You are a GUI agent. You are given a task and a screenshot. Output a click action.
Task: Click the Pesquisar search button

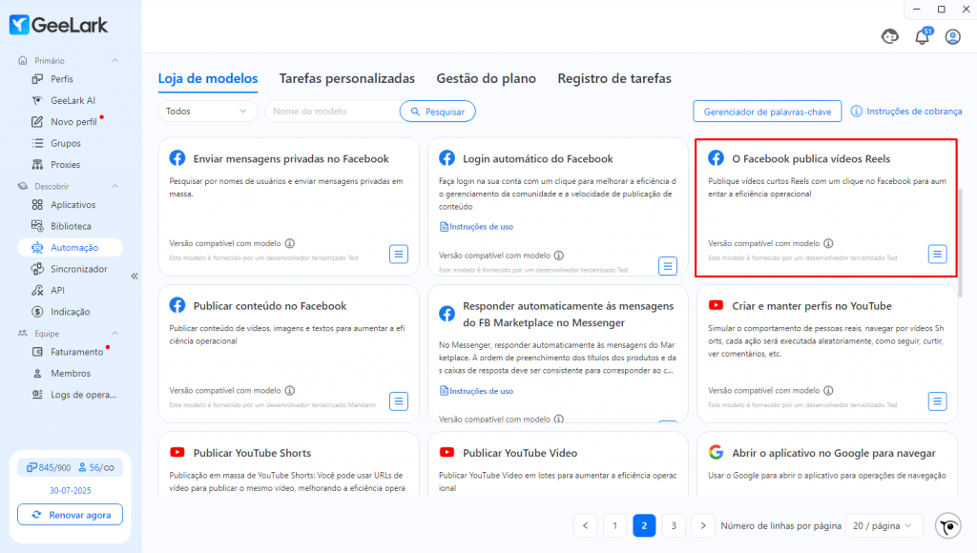point(437,112)
